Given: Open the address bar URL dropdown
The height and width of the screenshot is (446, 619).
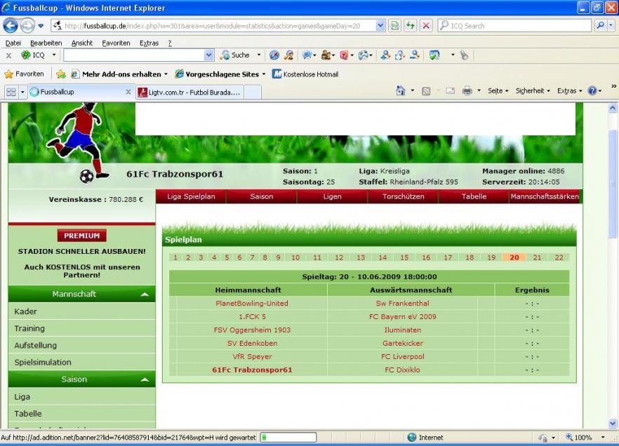Looking at the screenshot, I should (x=380, y=26).
